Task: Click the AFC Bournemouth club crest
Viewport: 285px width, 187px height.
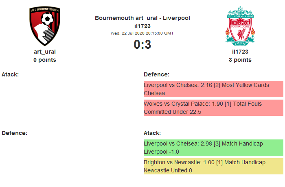Action: 45,26
